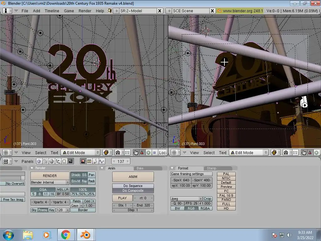Switch to Shading context sphere icon
321x241 pixels.
[x=52, y=161]
